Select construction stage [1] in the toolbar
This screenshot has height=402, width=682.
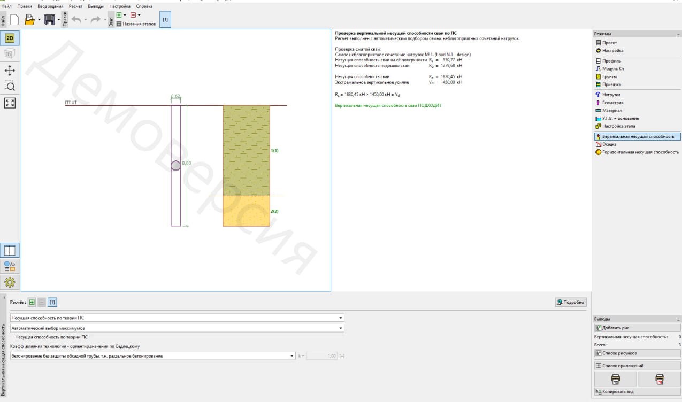click(165, 20)
